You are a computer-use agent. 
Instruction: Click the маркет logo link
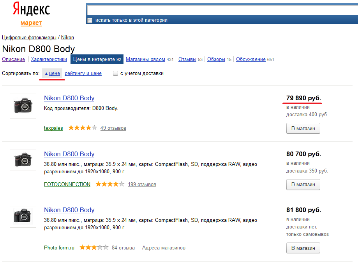[x=31, y=23]
